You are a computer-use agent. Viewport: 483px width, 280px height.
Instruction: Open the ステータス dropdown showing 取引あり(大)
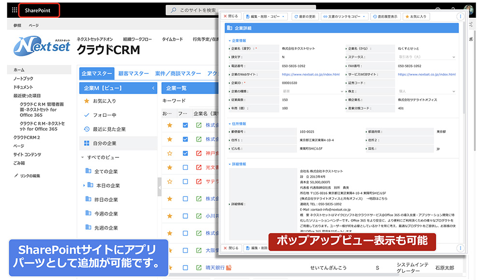(426, 57)
